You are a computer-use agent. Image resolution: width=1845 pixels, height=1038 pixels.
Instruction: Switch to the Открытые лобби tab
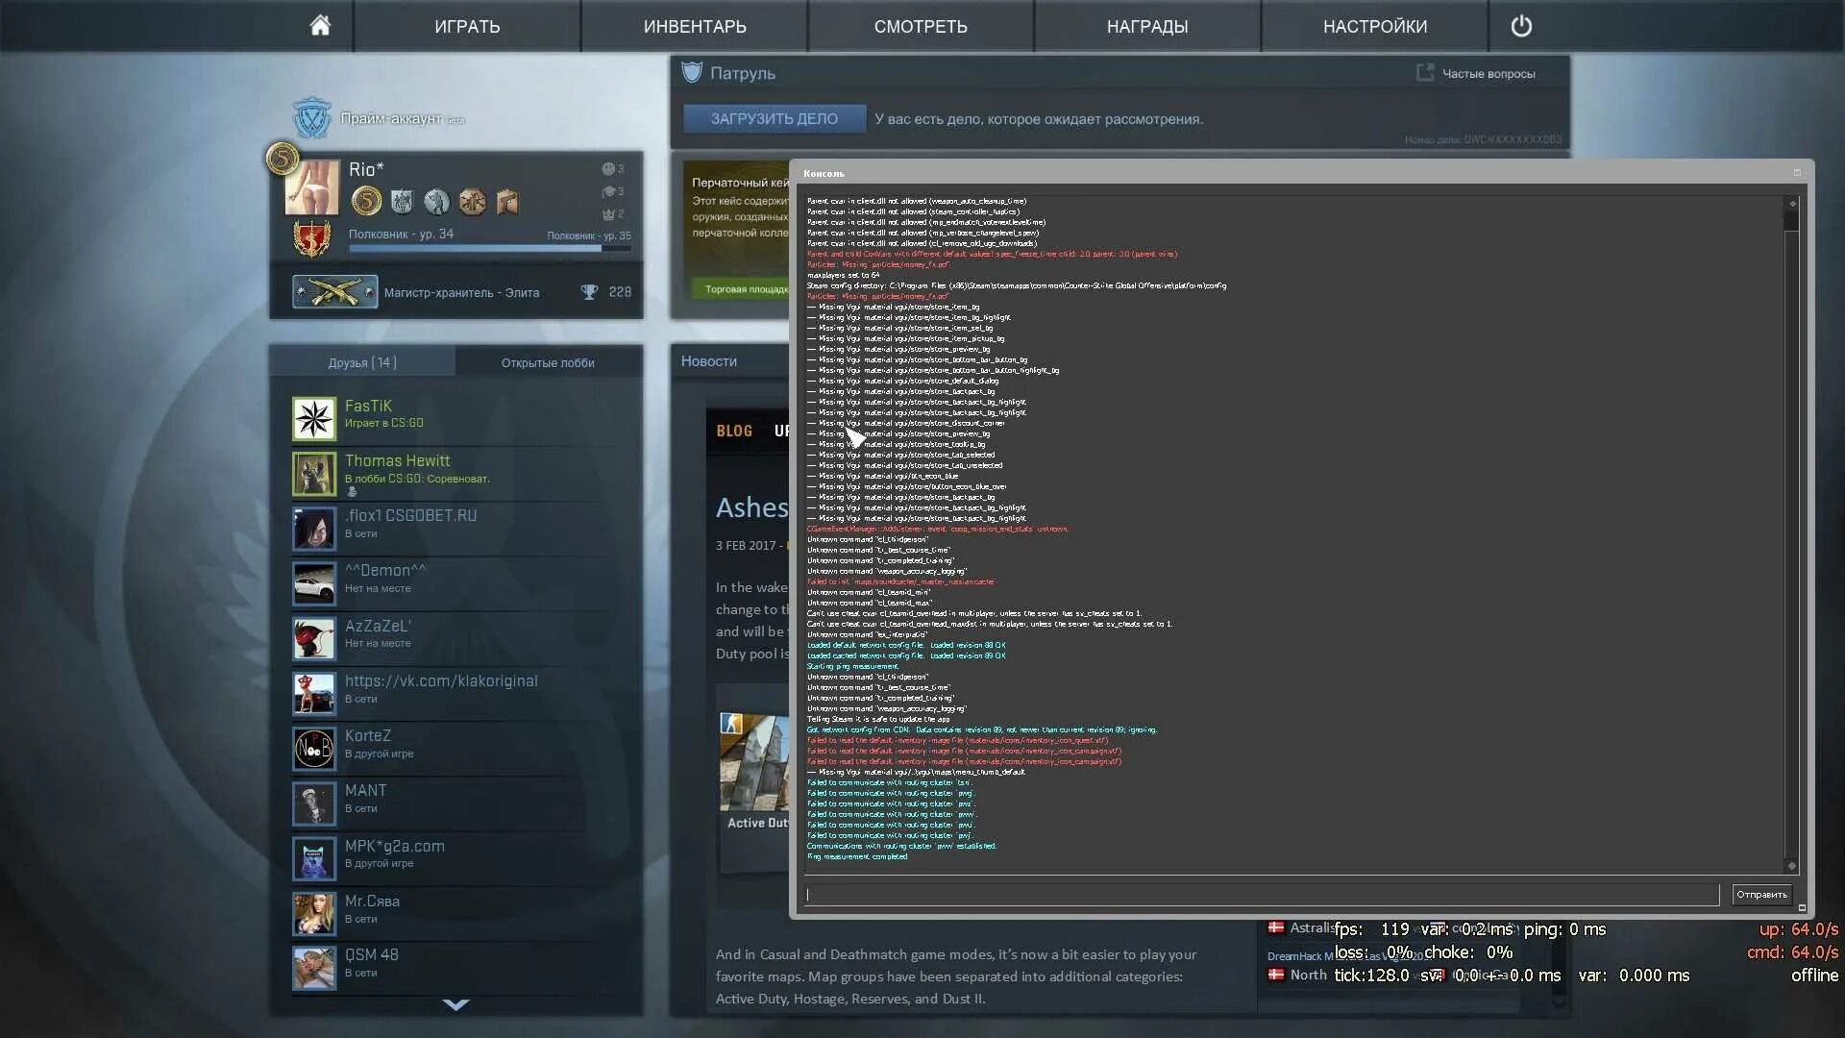[550, 362]
